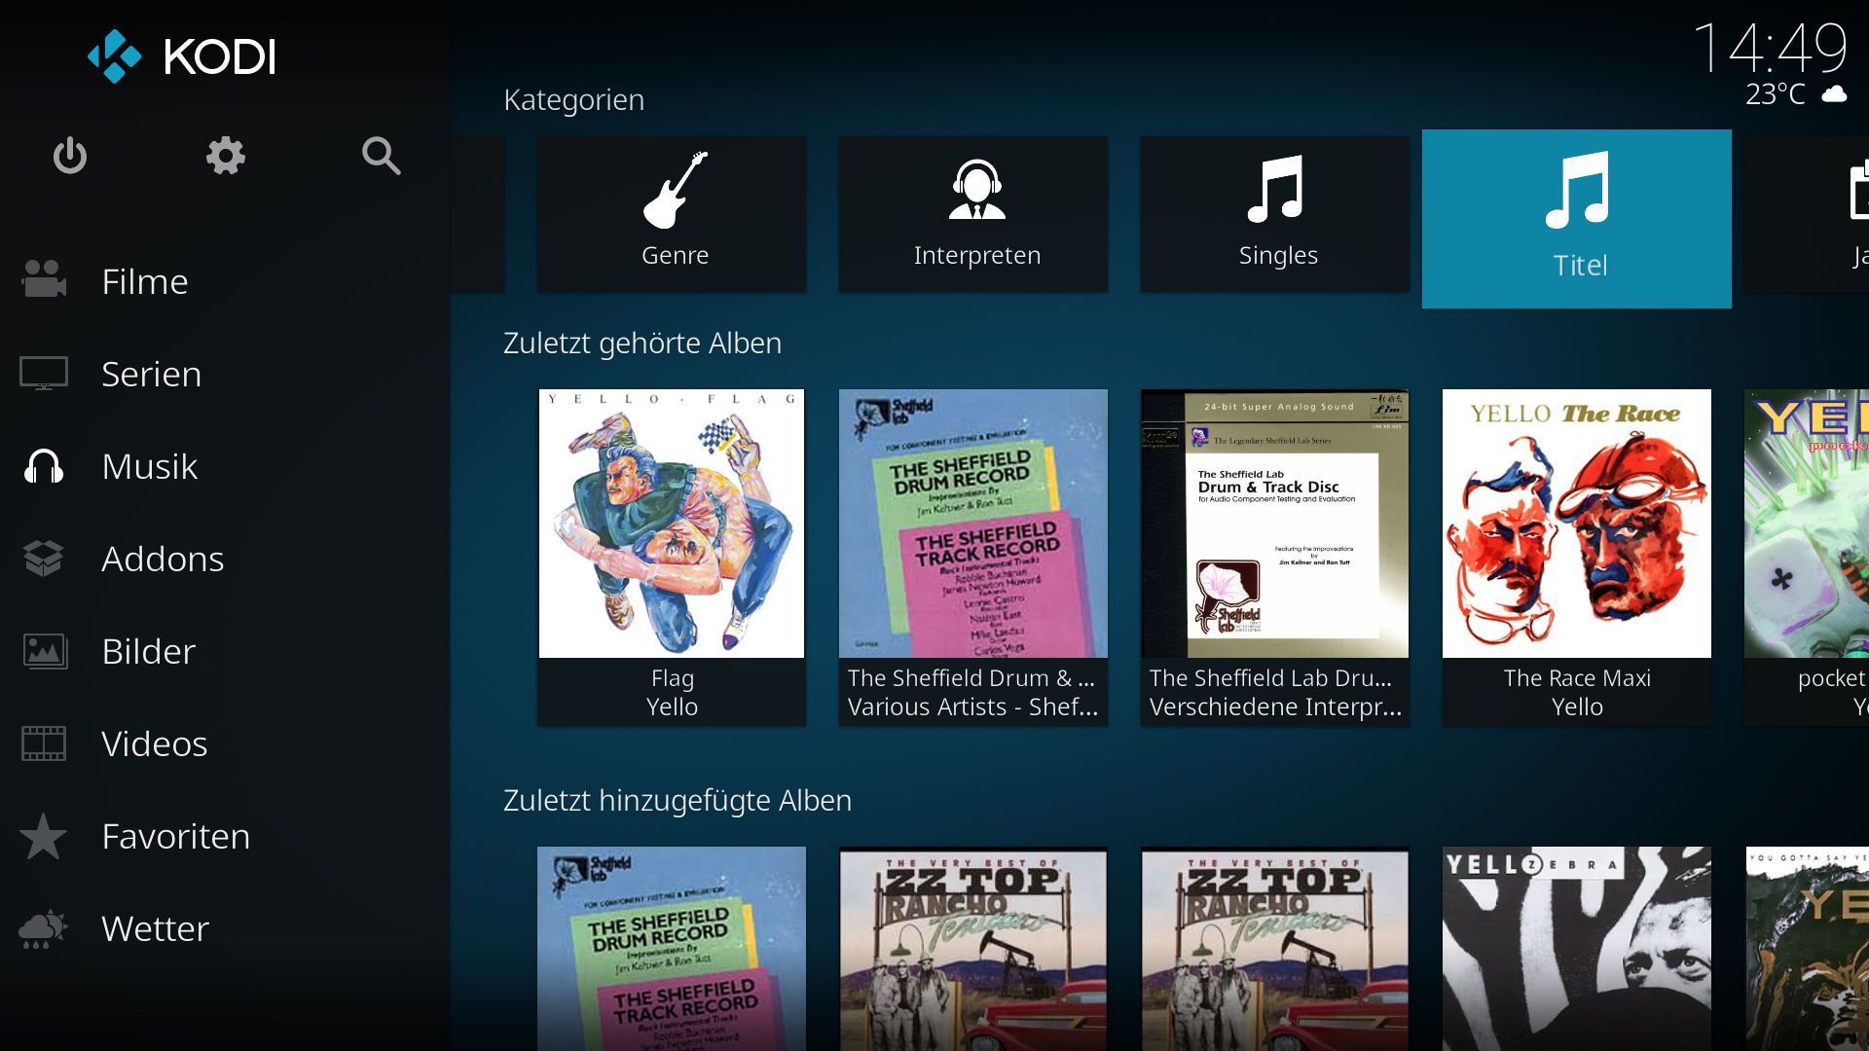Screen dimensions: 1869x1051
Task: Go to Addons section
Action: coord(163,559)
